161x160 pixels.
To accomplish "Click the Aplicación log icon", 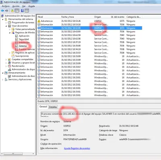I will click(x=17, y=36).
